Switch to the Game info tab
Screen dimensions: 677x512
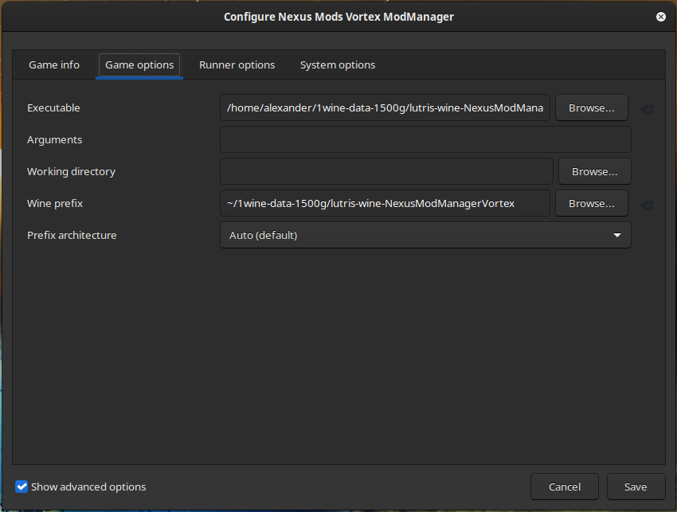pos(54,64)
